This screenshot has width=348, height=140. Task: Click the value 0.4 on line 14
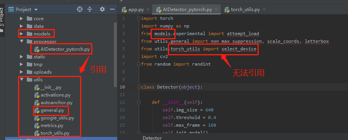(212, 117)
